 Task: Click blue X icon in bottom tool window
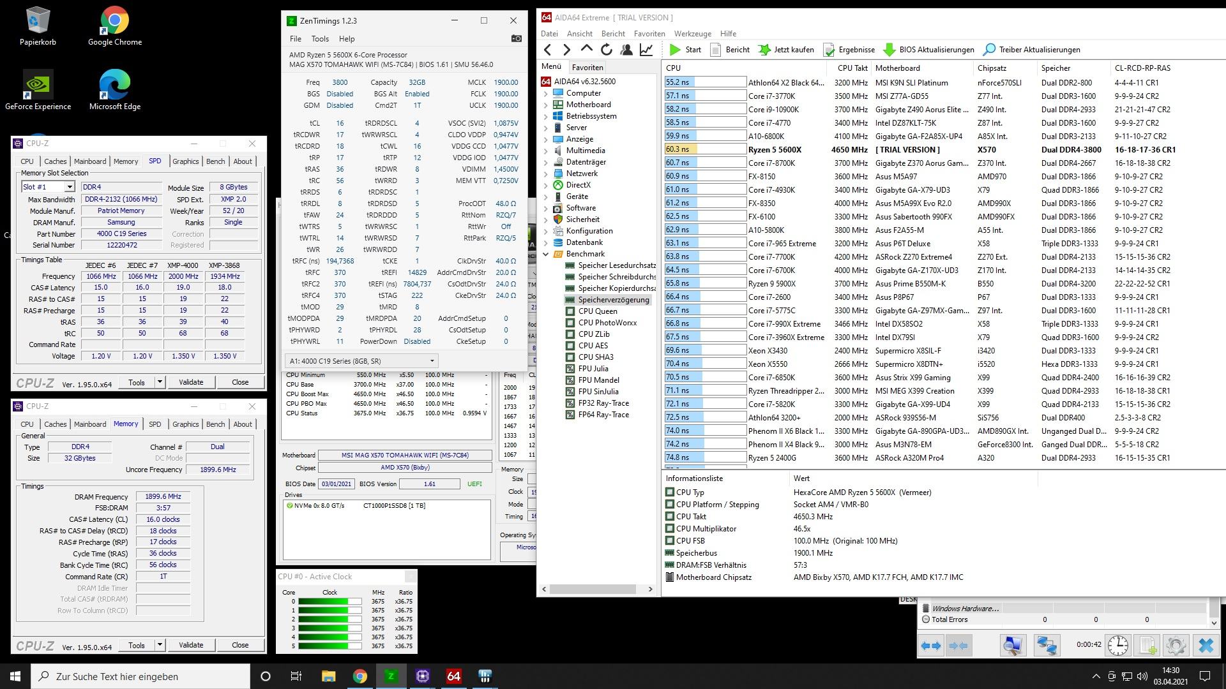pyautogui.click(x=1206, y=646)
